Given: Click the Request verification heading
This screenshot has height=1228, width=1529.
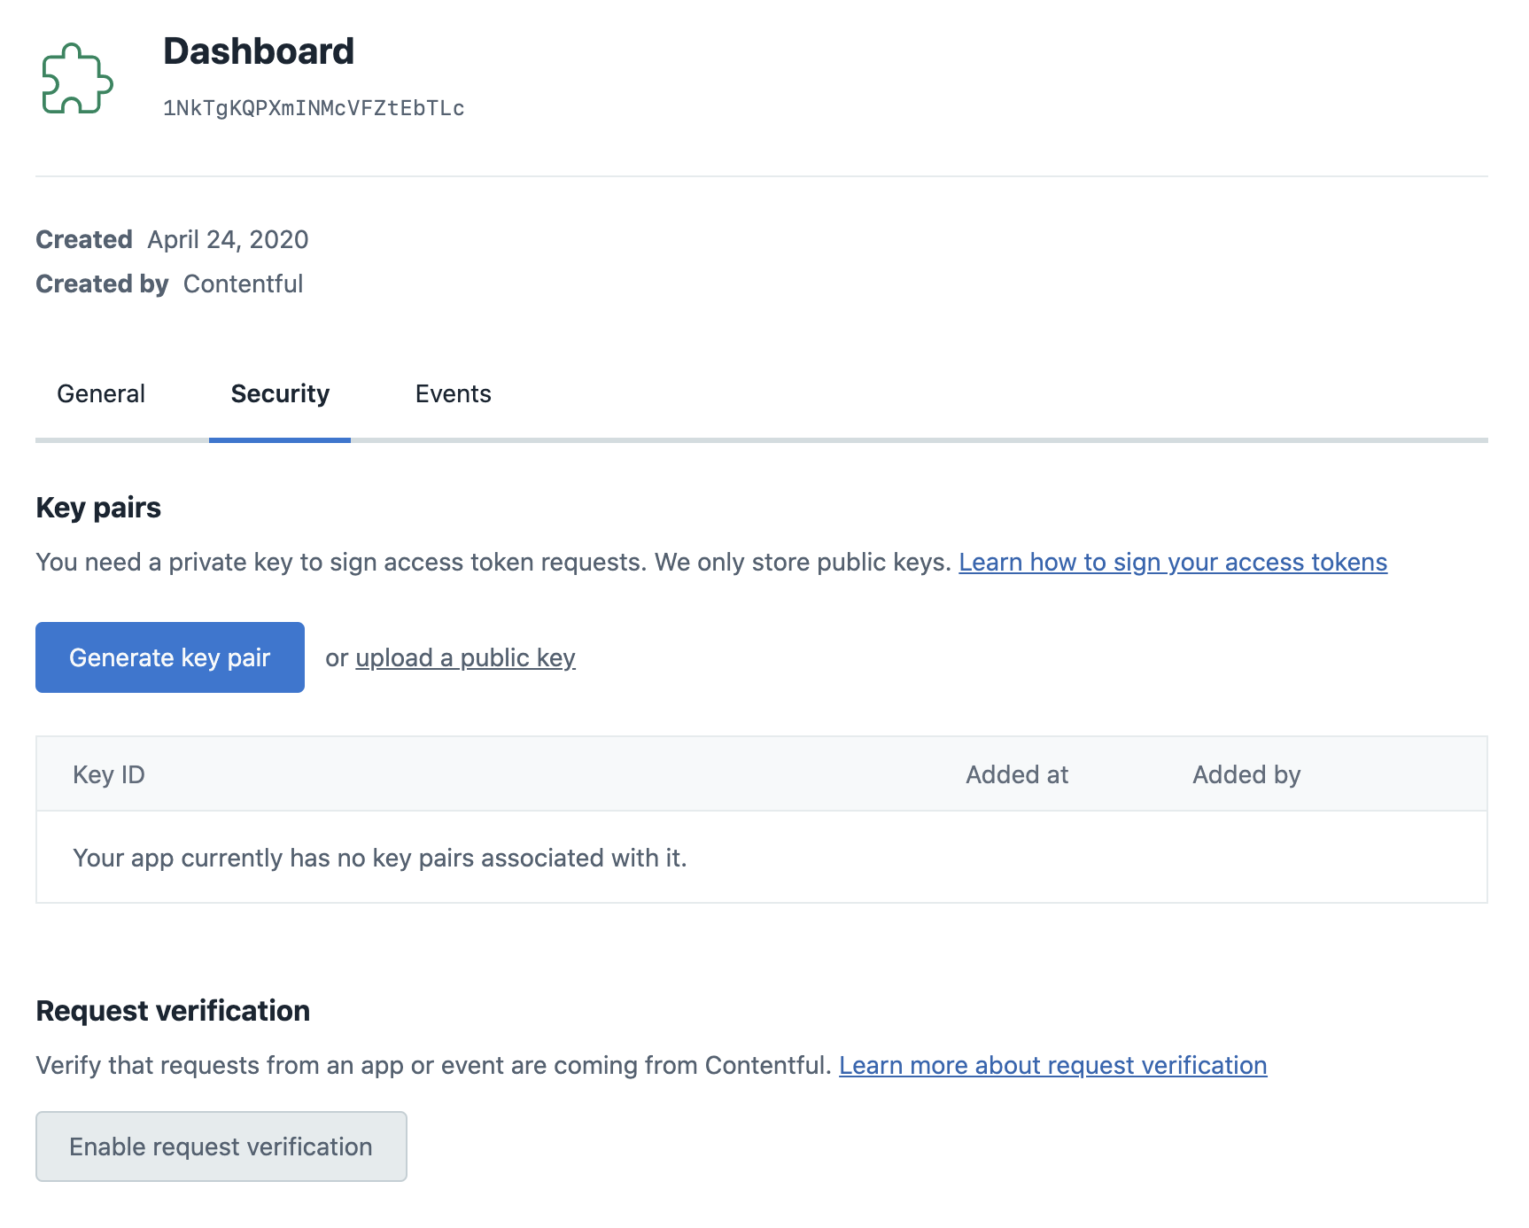Looking at the screenshot, I should click(x=172, y=1010).
